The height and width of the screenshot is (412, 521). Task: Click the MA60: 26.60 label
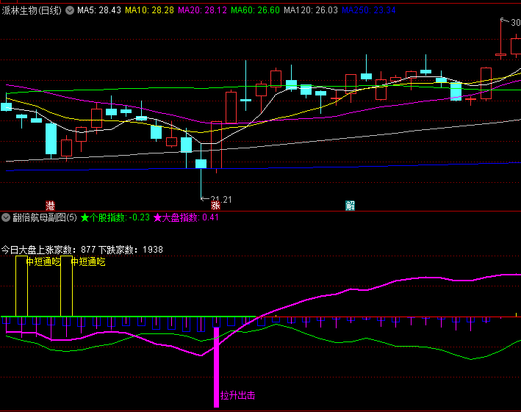pyautogui.click(x=255, y=10)
